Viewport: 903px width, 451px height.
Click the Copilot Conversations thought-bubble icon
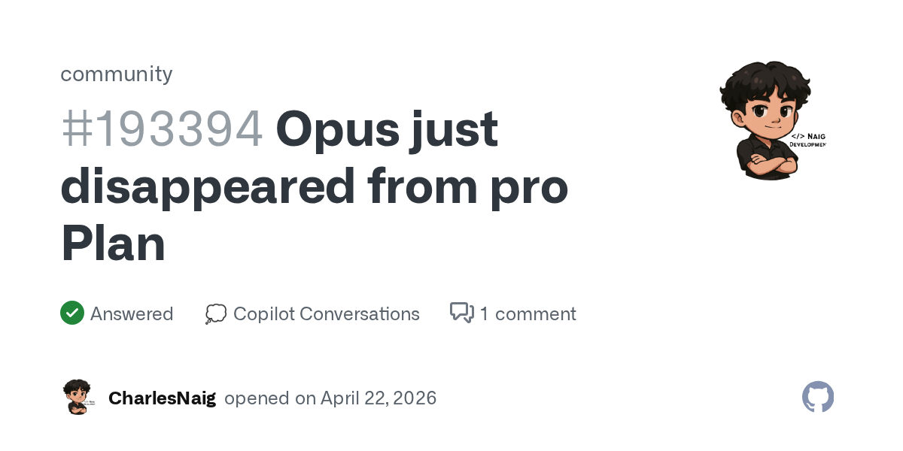point(215,313)
